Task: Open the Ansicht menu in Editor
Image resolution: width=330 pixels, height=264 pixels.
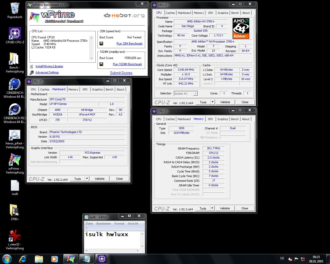Action: [x=133, y=224]
